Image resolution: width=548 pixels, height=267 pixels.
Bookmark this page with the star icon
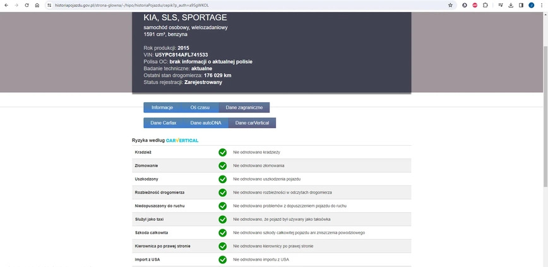click(x=450, y=5)
